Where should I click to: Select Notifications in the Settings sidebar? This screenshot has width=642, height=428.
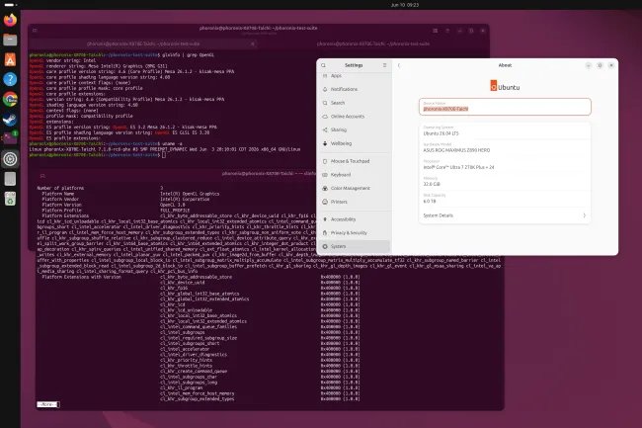tap(355, 89)
